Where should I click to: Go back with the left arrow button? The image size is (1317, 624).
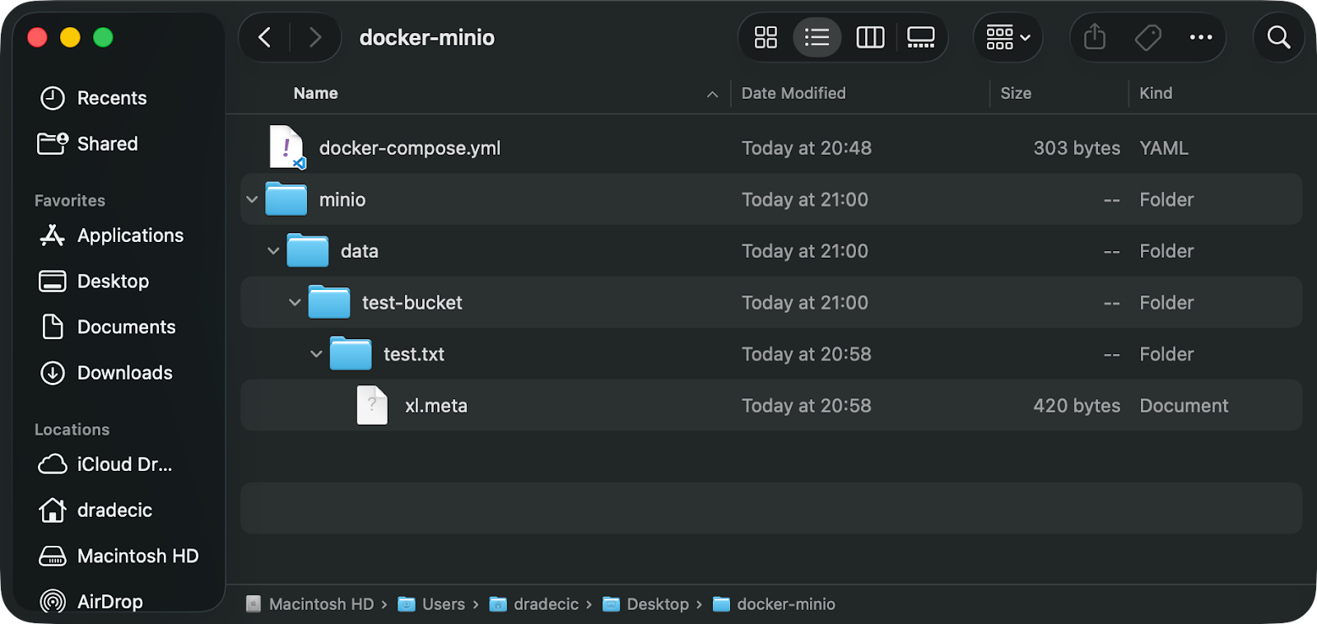[264, 37]
